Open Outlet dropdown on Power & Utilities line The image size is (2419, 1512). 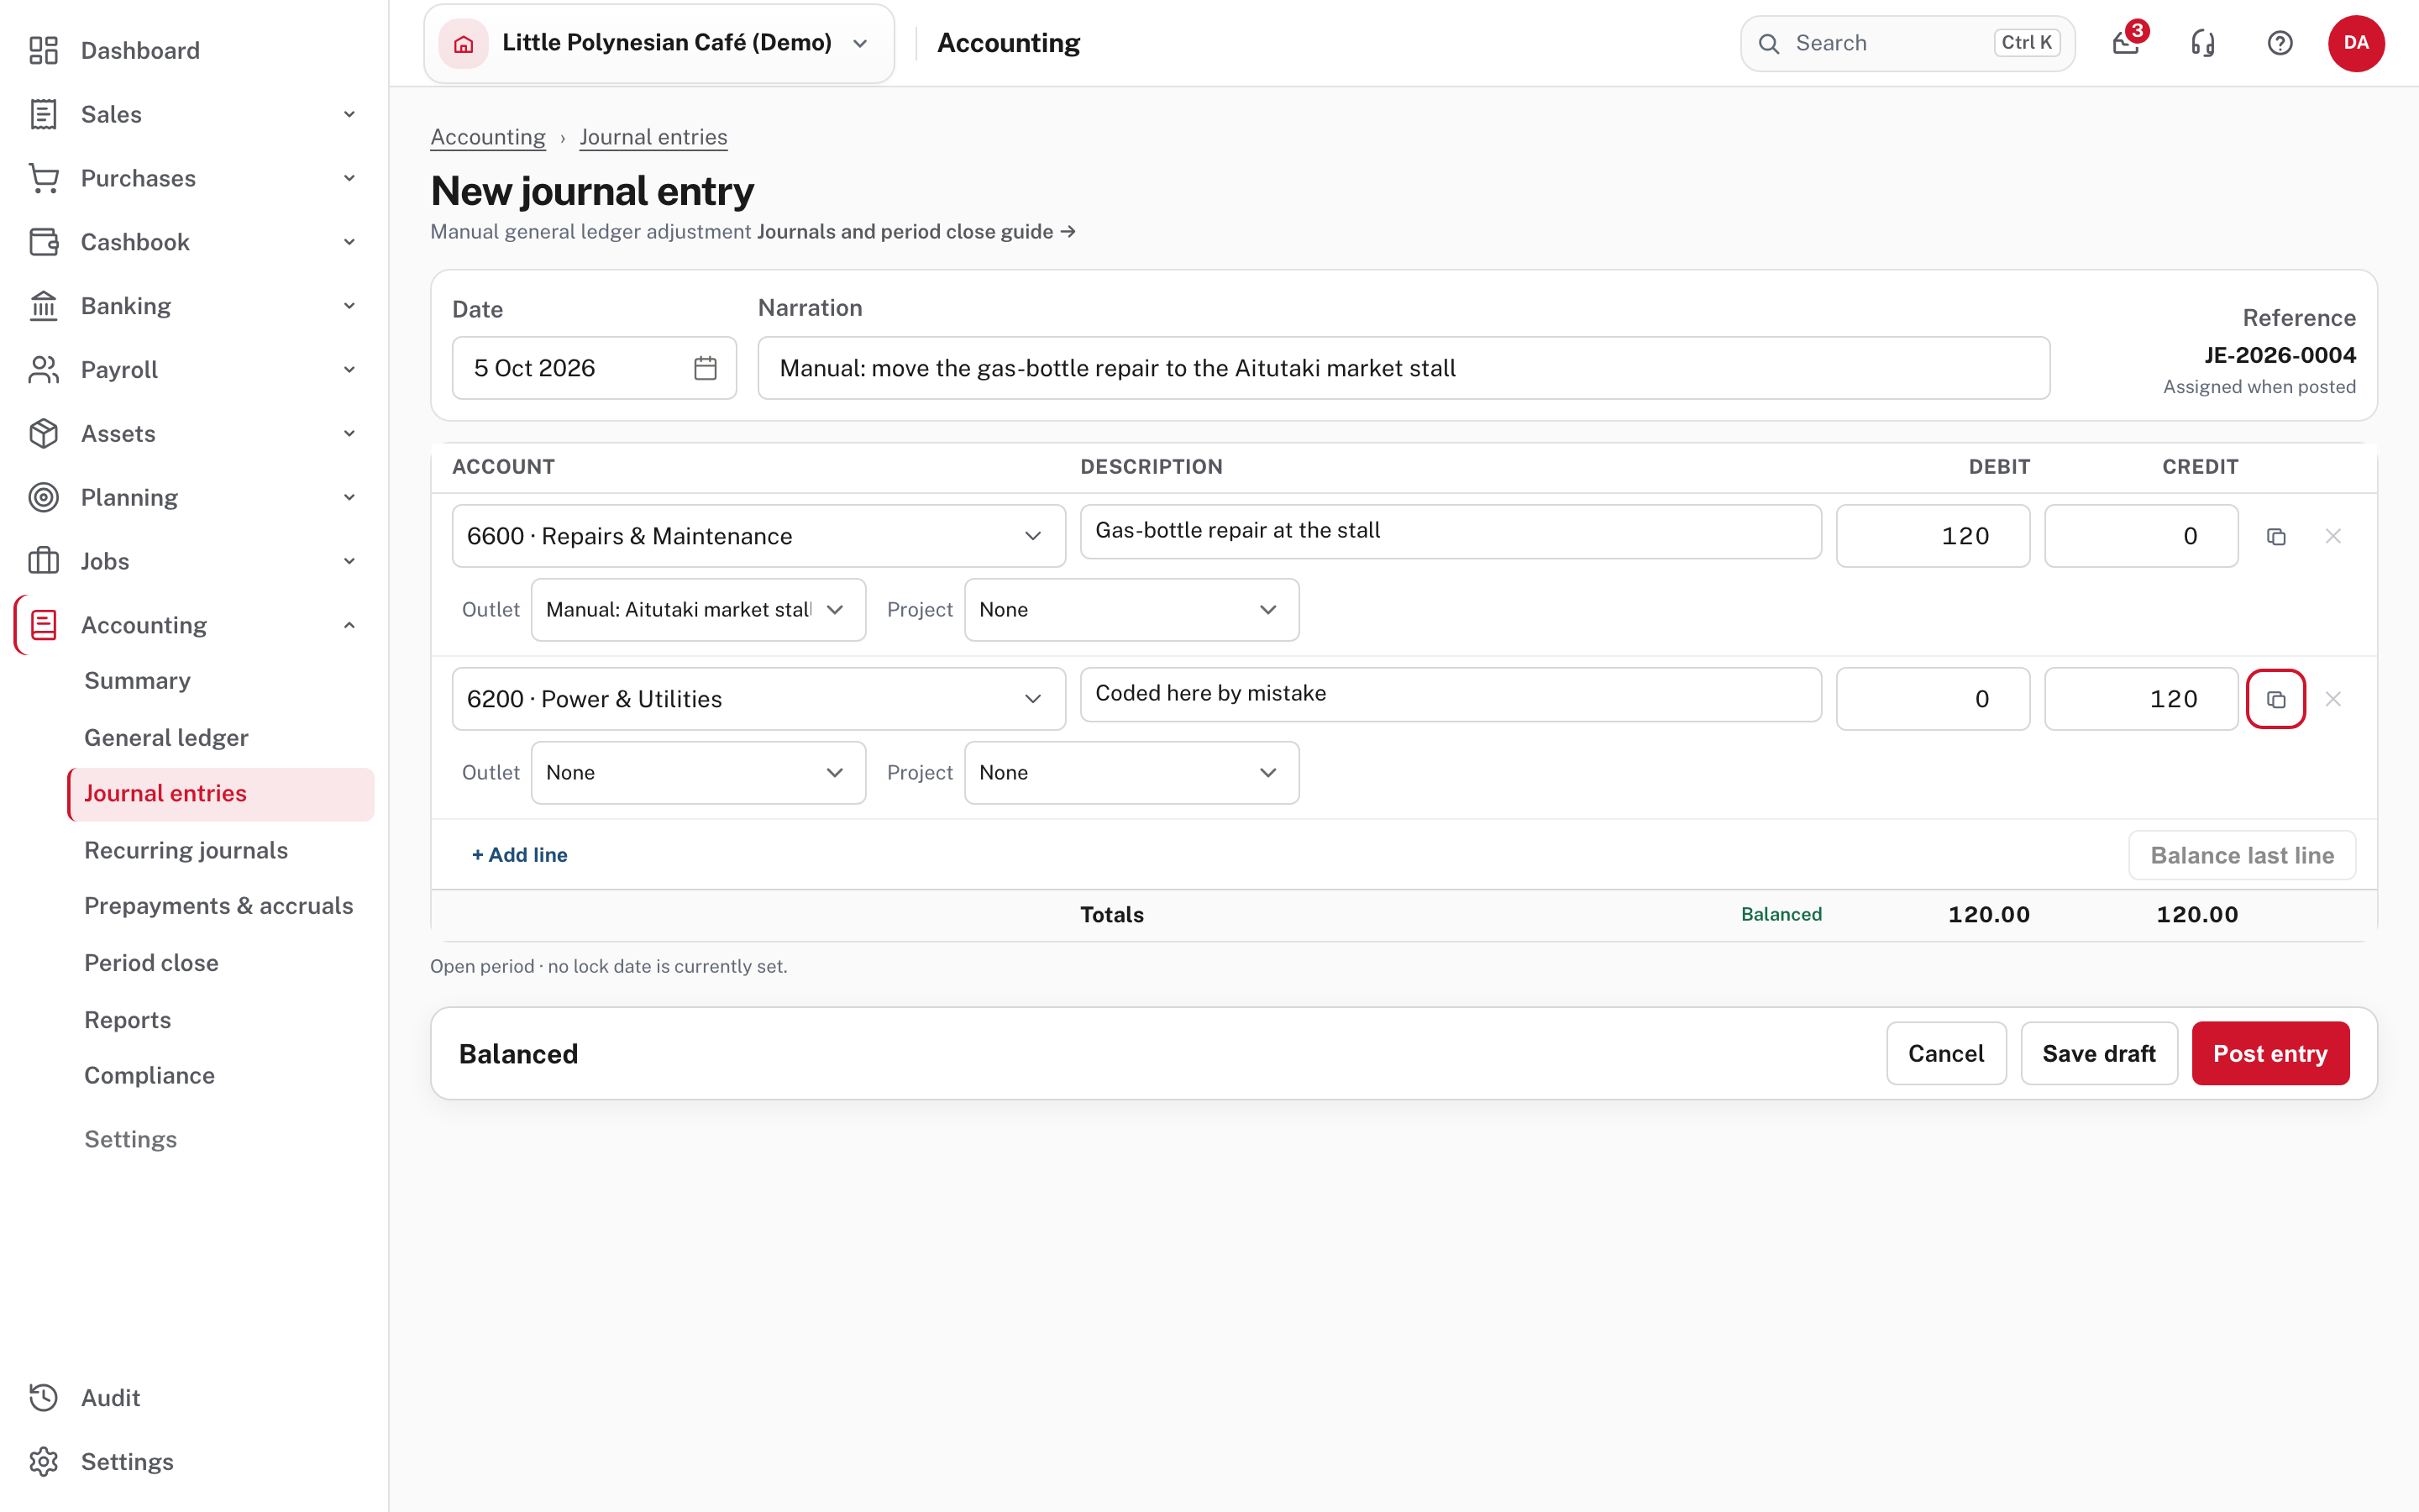(x=698, y=773)
